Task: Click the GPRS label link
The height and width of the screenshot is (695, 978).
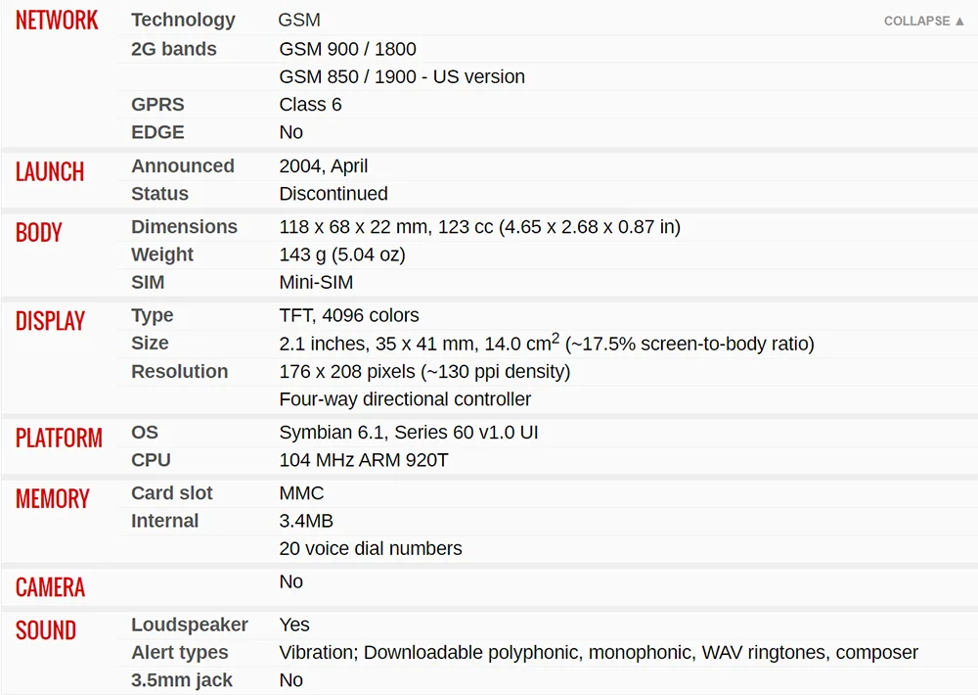Action: 157,105
